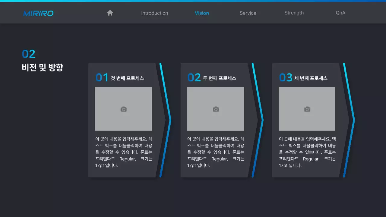The width and height of the screenshot is (386, 217).
Task: Switch to the Service section
Action: (248, 13)
